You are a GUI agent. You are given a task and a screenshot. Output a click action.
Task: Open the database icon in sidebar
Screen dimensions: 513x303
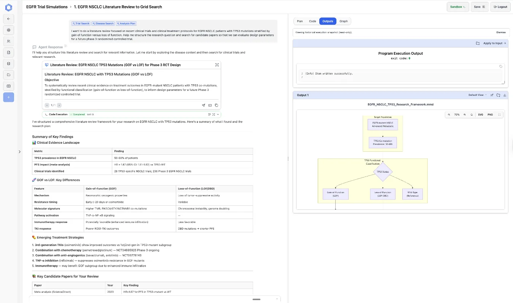point(8,63)
